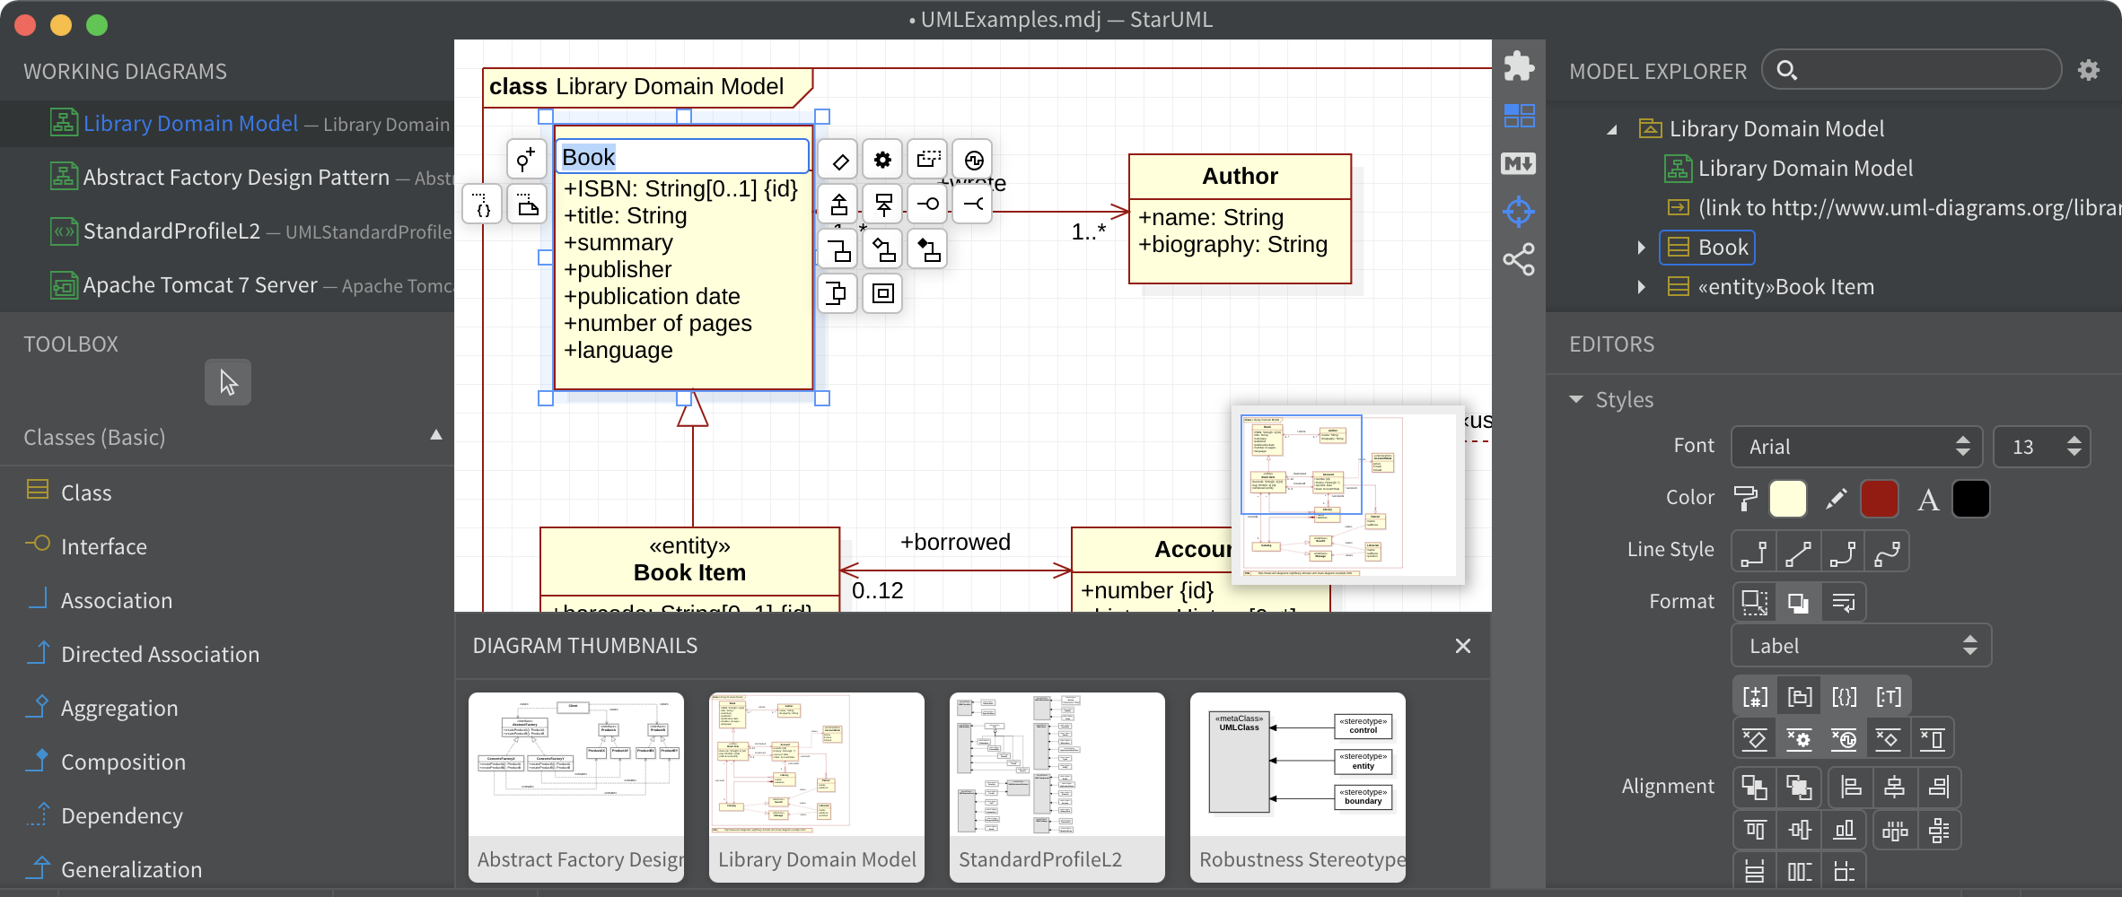Select the Interface tool in the Toolbox
The width and height of the screenshot is (2122, 897).
tap(103, 546)
